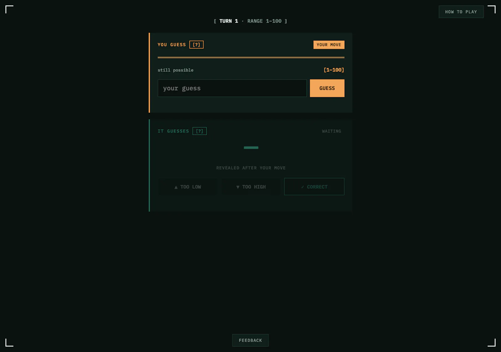Viewport: 501px width, 352px height.
Task: Click the Your Move status badge
Action: pyautogui.click(x=329, y=45)
